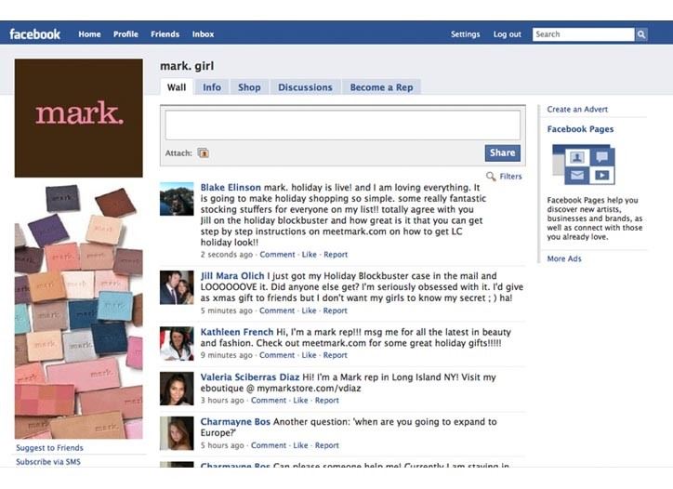The height and width of the screenshot is (489, 673).
Task: Click Blake Elinson's profile picture
Action: click(x=177, y=199)
